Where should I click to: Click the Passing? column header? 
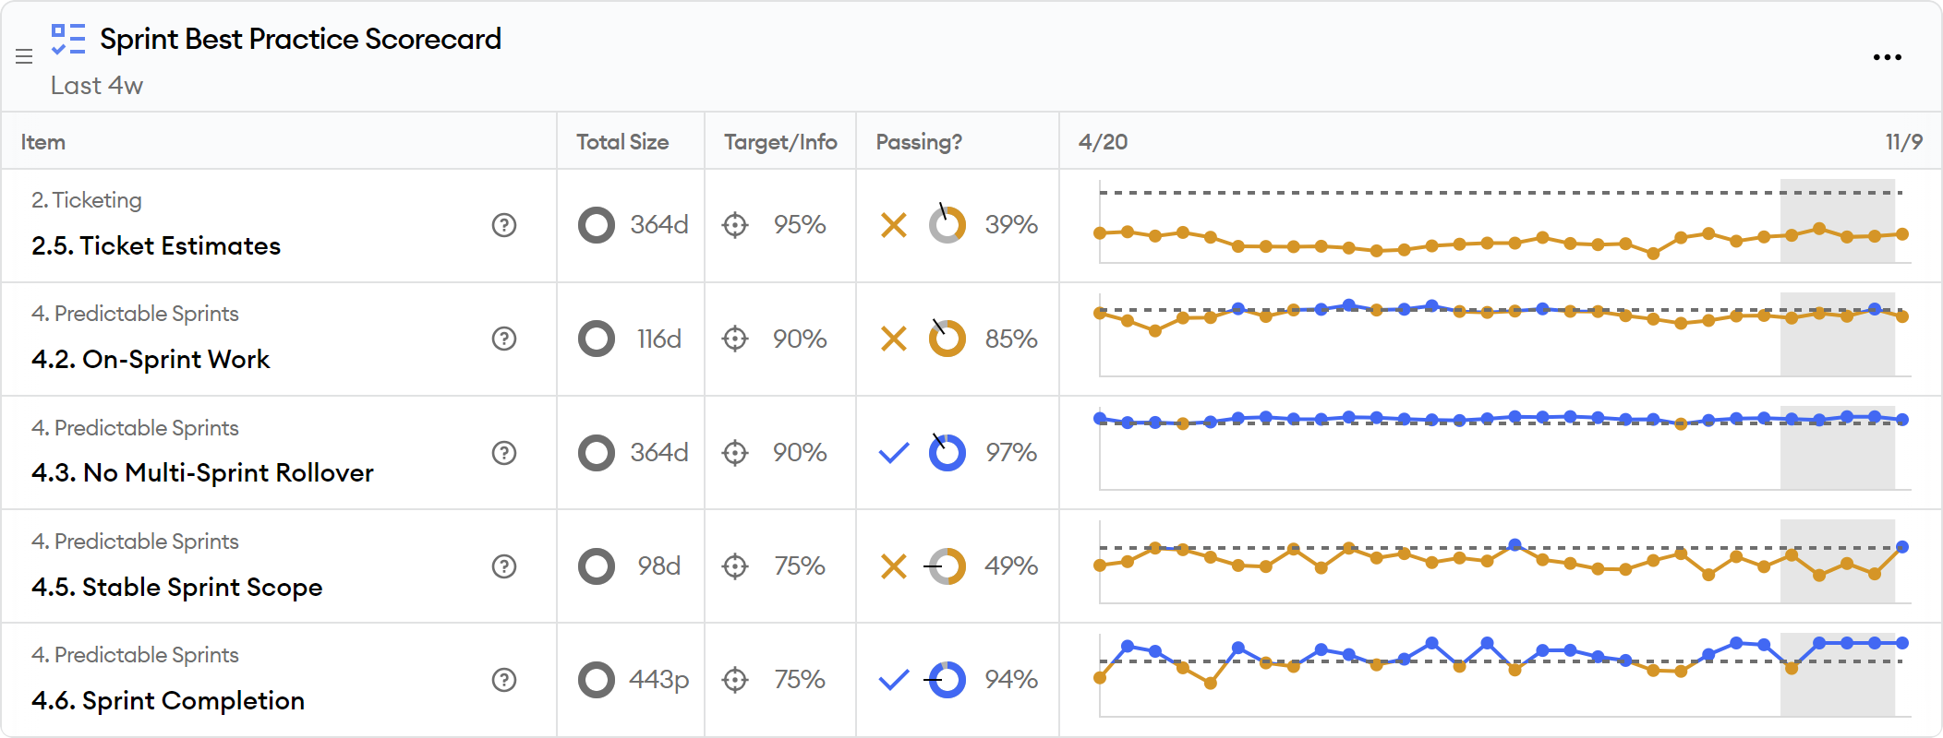919,142
